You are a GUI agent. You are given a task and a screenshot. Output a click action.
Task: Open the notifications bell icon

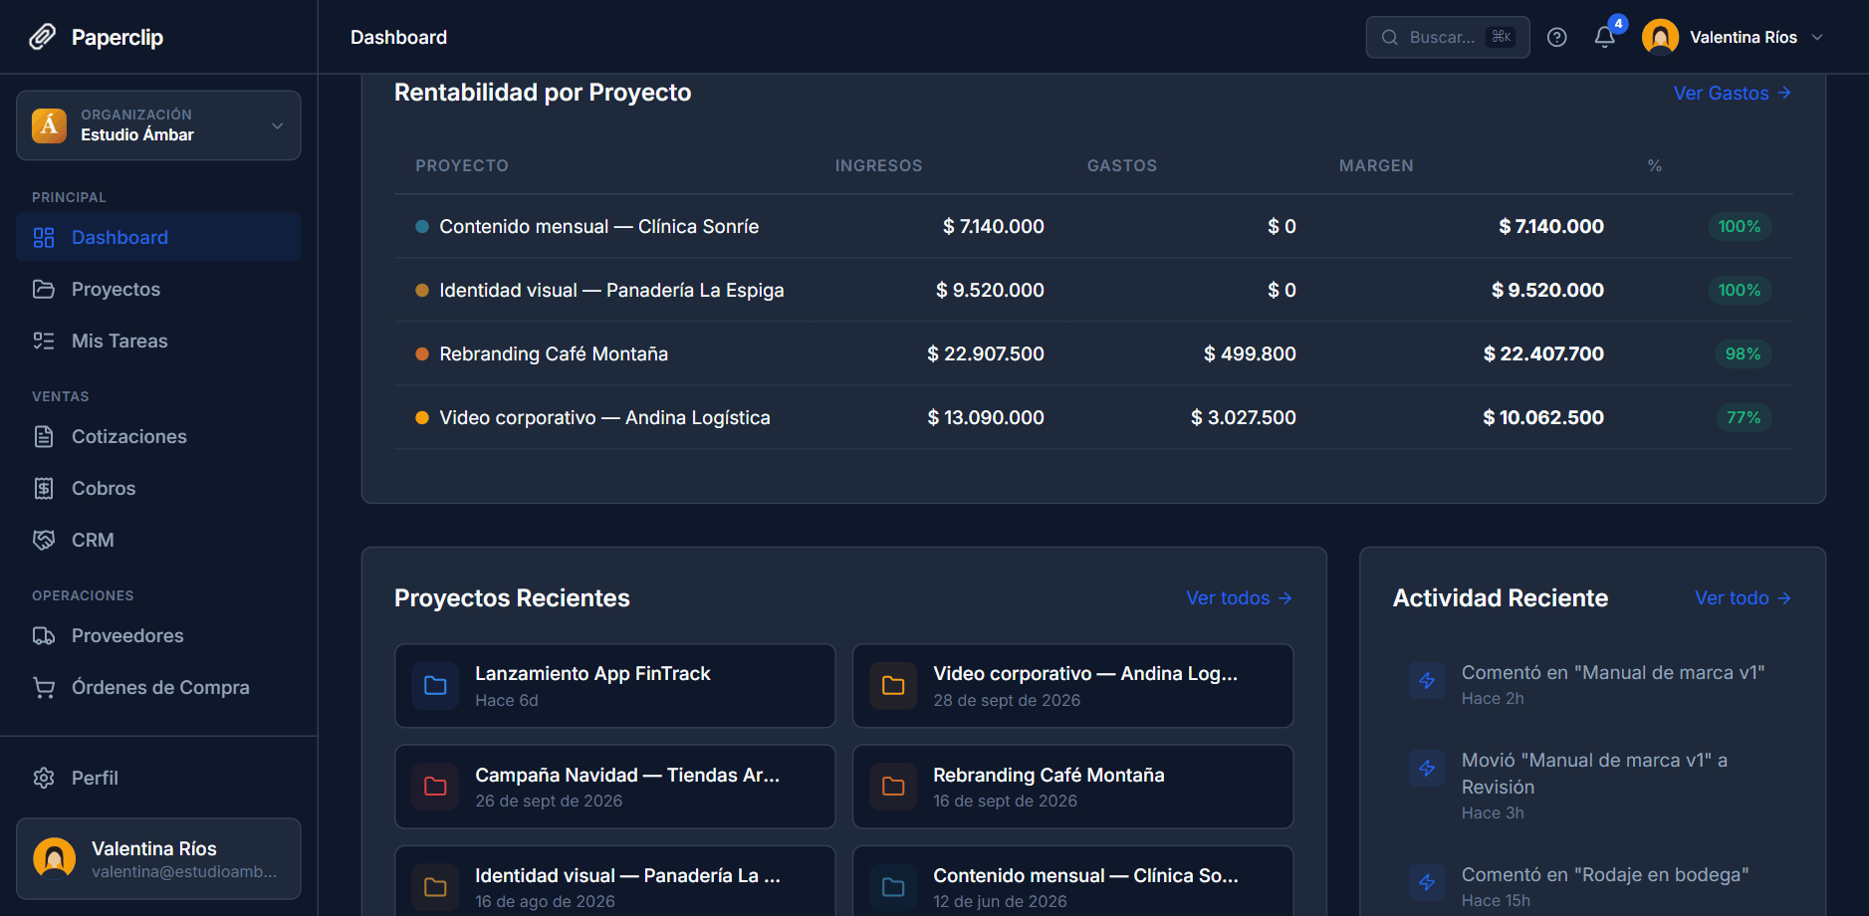1604,37
